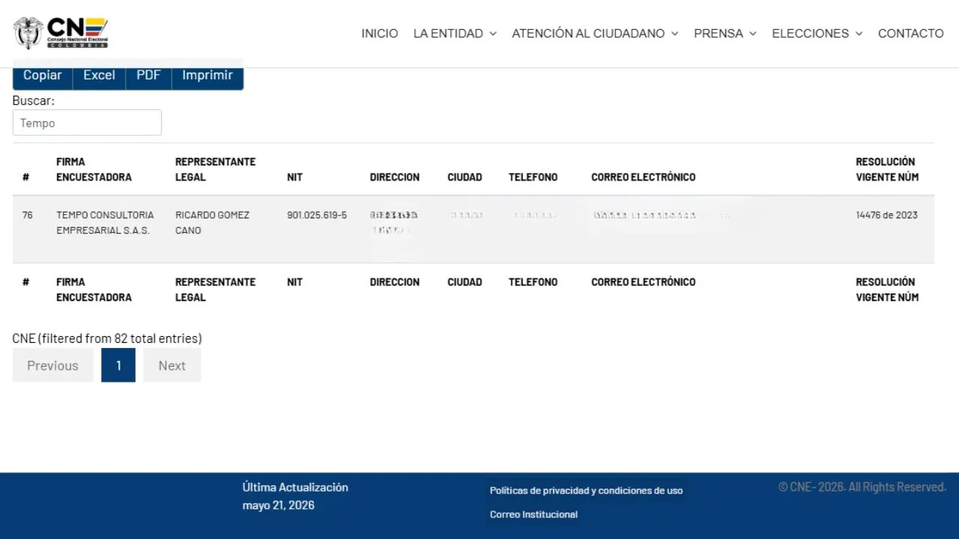Focus the Buscar search field
This screenshot has width=959, height=539.
tap(87, 123)
